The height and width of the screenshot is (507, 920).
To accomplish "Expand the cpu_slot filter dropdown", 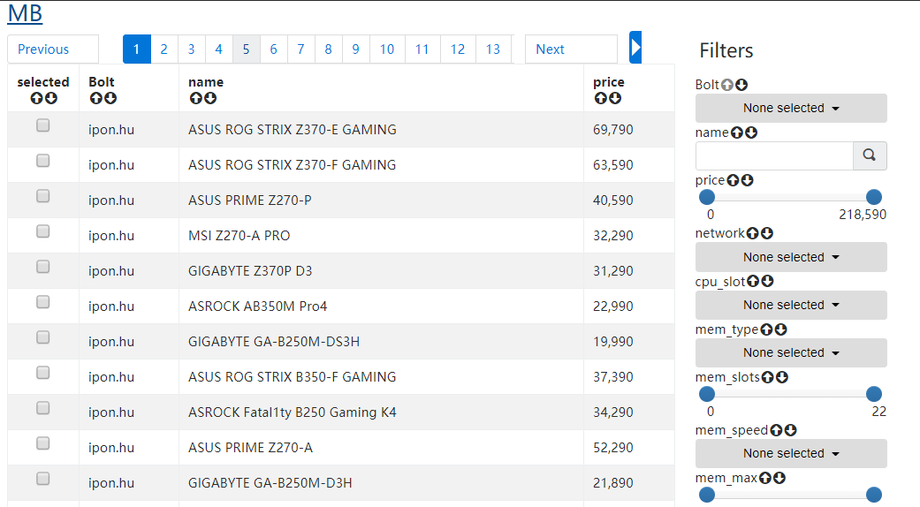I will [791, 306].
